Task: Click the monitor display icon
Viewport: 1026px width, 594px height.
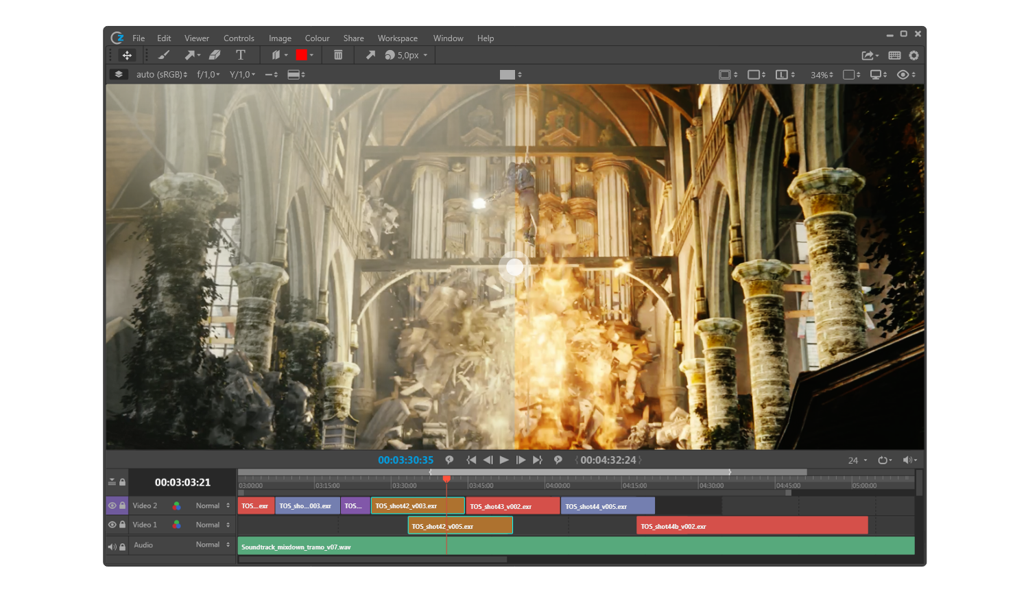Action: 876,75
